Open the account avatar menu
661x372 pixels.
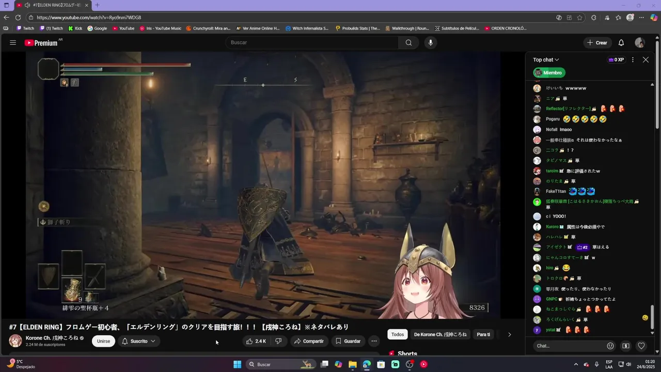[x=640, y=42]
